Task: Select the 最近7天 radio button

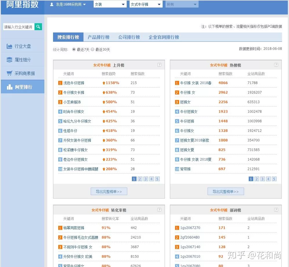Action: [74, 50]
